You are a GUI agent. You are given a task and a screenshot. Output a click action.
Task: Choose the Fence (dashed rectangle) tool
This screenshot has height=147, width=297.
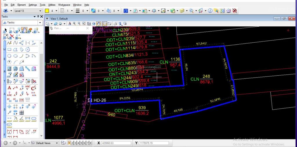[x=11, y=30]
